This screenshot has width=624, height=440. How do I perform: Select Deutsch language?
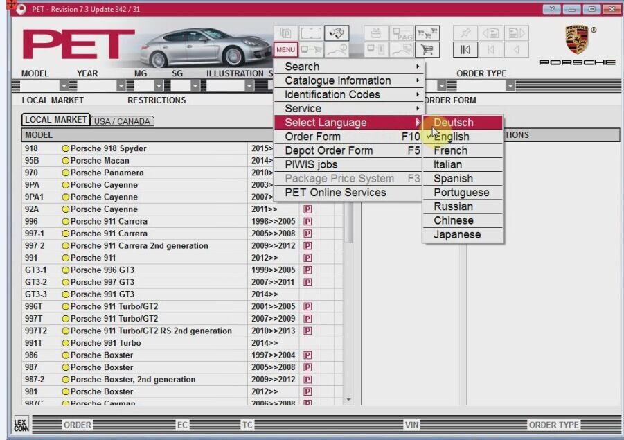click(463, 123)
